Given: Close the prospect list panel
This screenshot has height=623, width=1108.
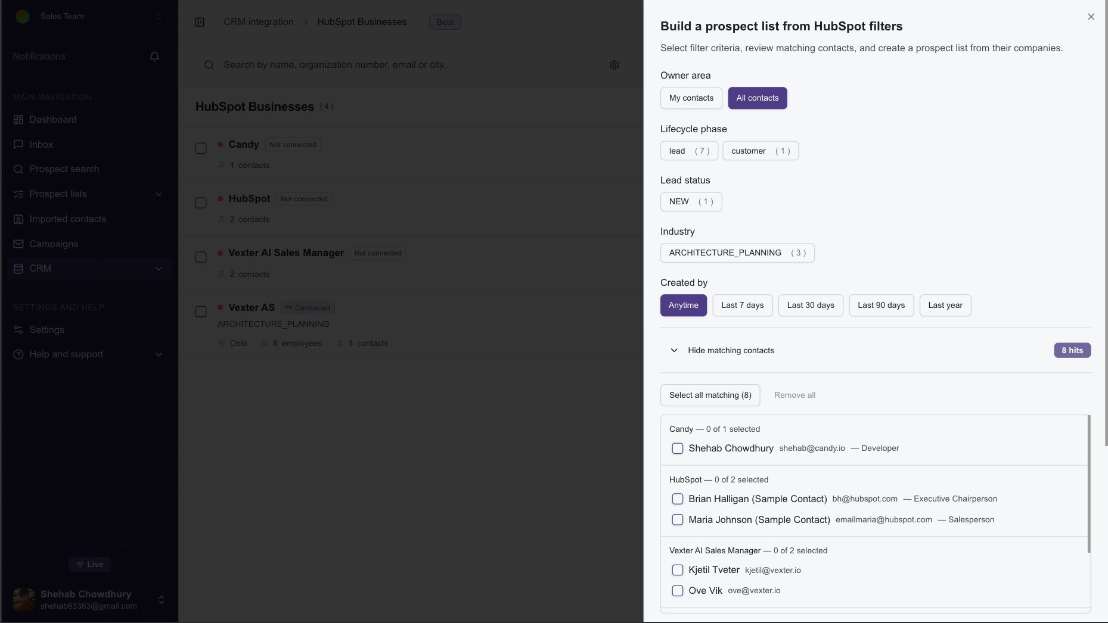Looking at the screenshot, I should pos(1091,17).
